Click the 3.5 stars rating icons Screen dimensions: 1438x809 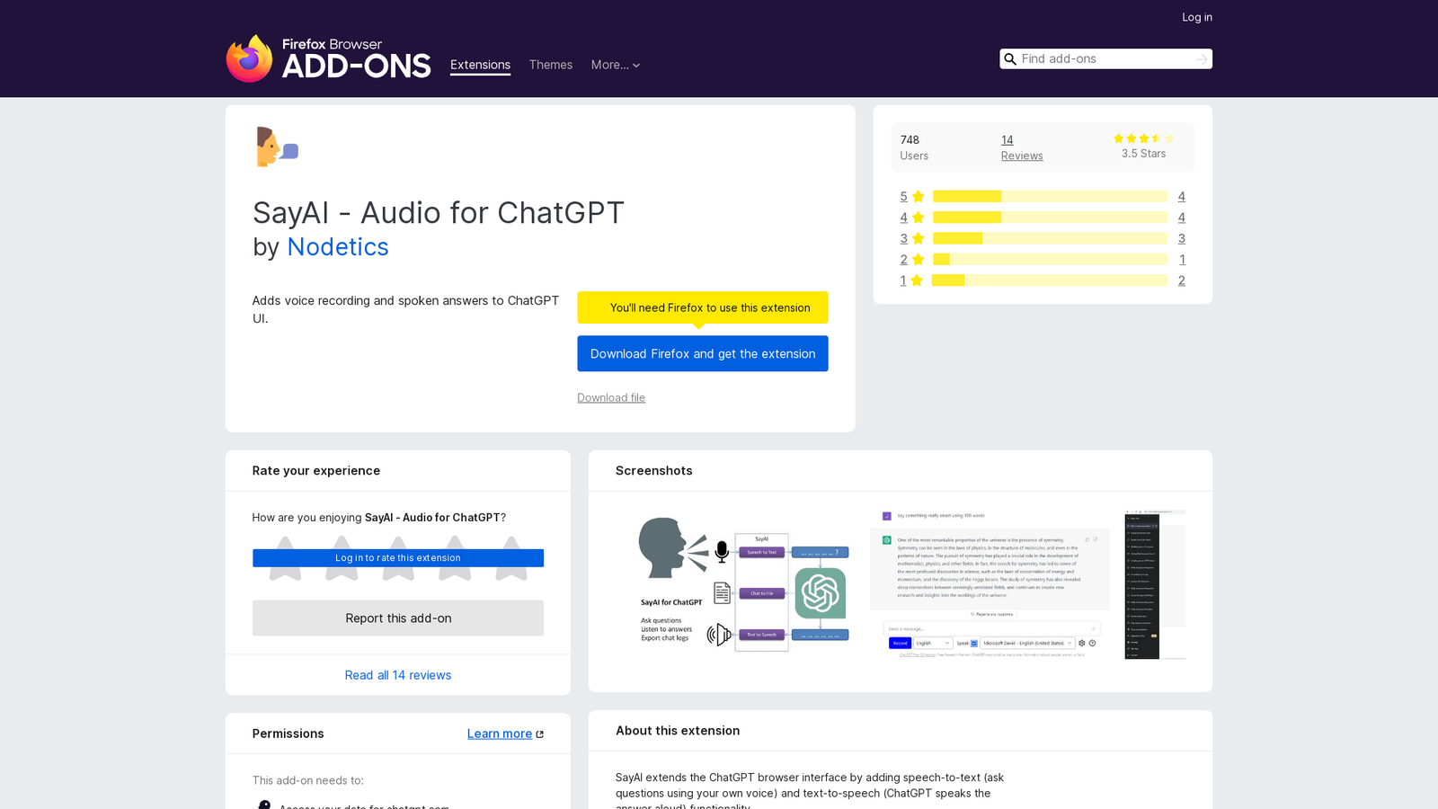point(1143,138)
